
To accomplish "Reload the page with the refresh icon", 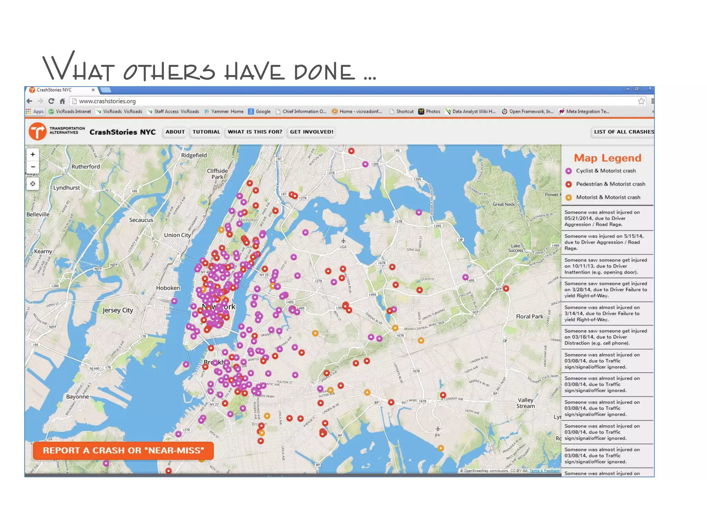I will (51, 101).
